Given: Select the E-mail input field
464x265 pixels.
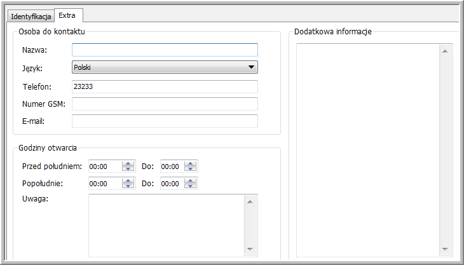Looking at the screenshot, I should click(165, 121).
